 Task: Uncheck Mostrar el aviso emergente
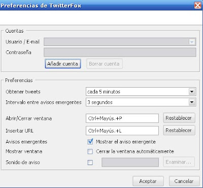90,142
